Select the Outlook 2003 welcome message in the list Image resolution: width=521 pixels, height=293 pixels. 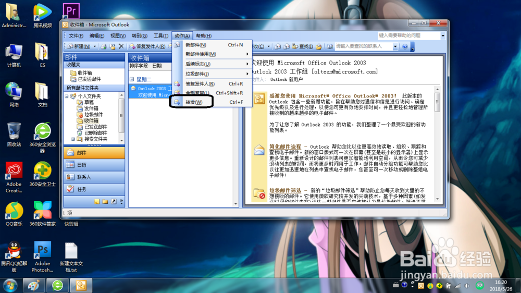[150, 91]
